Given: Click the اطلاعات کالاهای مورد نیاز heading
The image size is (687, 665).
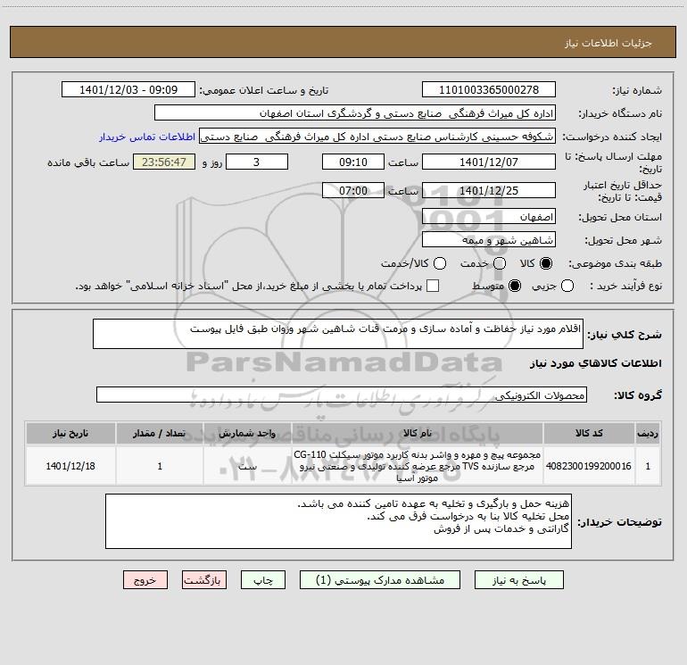Looking at the screenshot, I should point(595,363).
